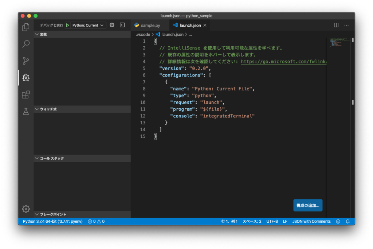
Task: Select the Run and Debug icon
Action: tap(25, 78)
